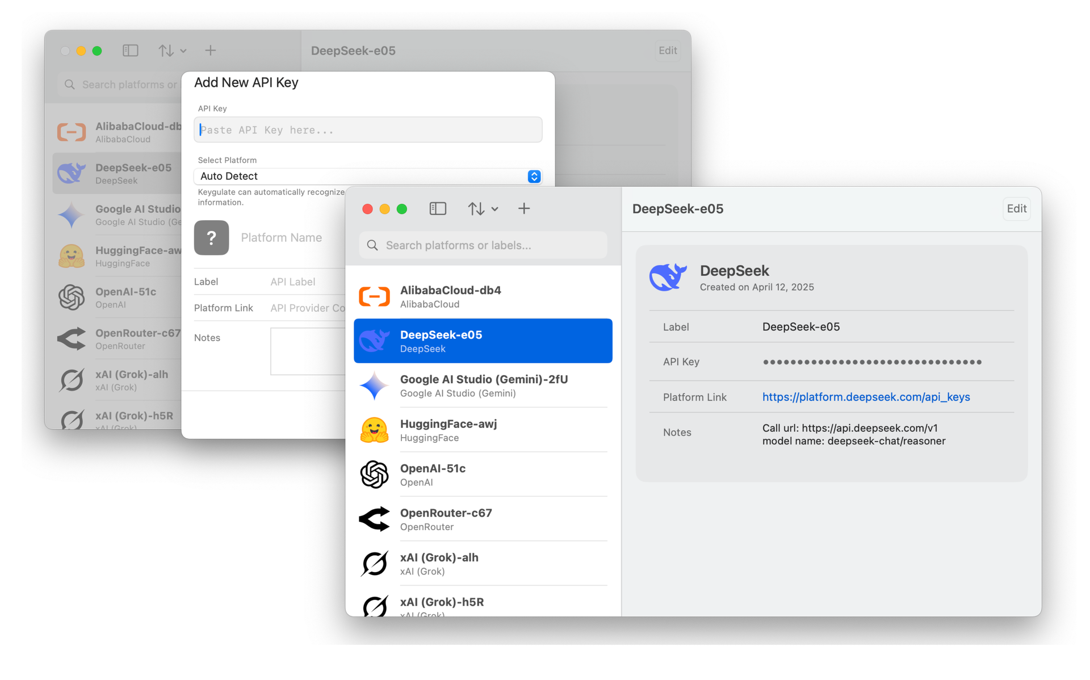Click the notes text 'Call url: https://api.deepseek.com/v1'
This screenshot has height=680, width=1090.
pyautogui.click(x=850, y=428)
